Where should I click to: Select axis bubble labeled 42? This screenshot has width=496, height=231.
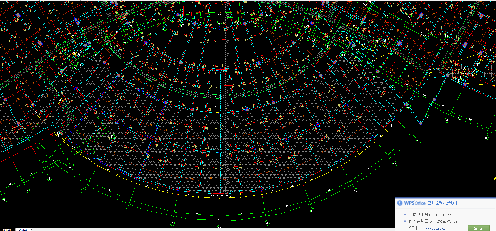(x=298, y=35)
